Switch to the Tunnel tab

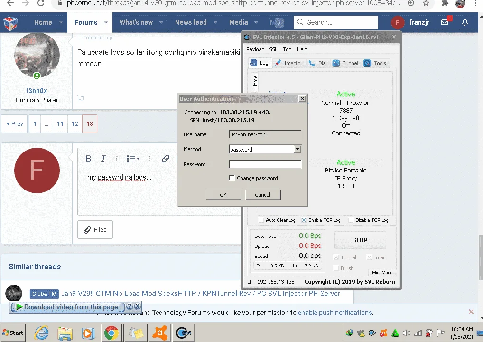point(345,63)
